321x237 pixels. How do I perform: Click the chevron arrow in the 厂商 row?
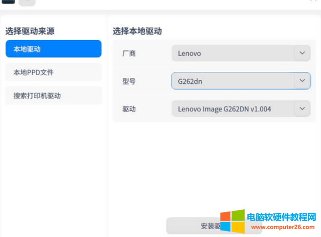[302, 53]
